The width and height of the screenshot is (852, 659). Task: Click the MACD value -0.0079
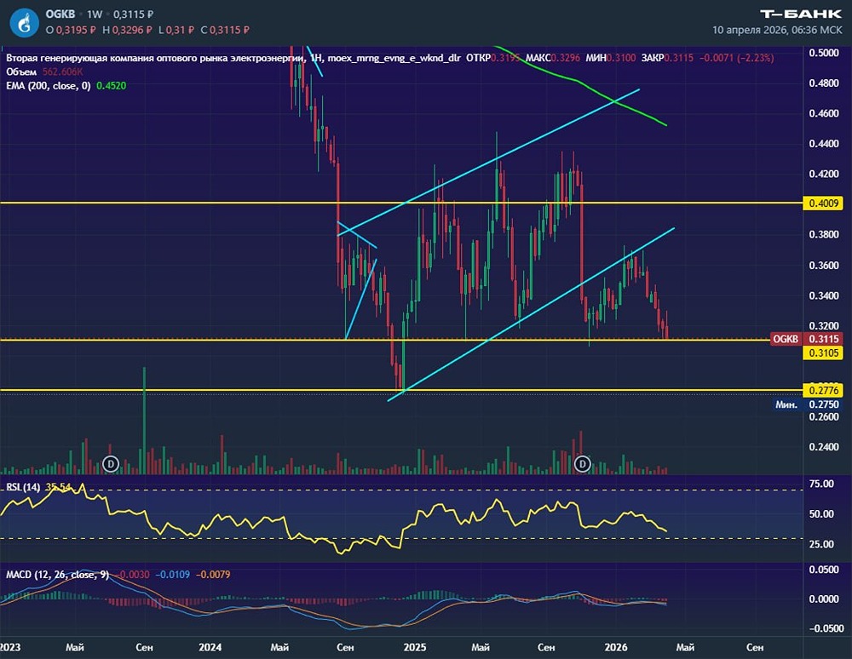(213, 575)
